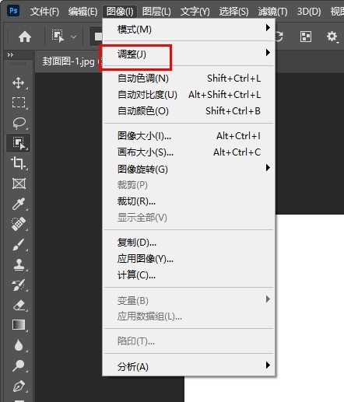Select the Spot Healing Brush tool

click(19, 223)
